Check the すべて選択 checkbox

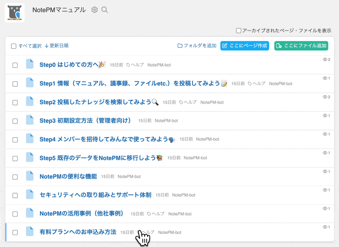pos(14,46)
